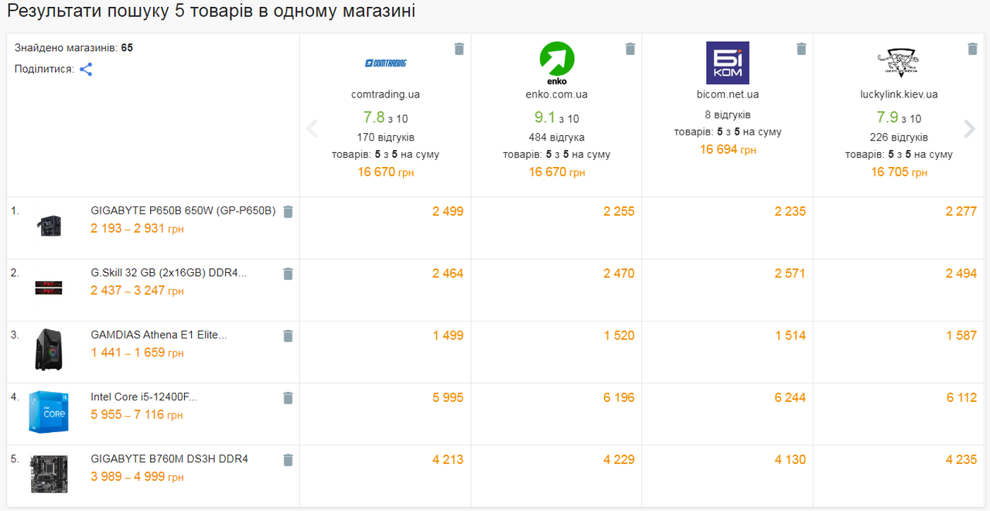Click comtrading price 2 464 for G.Skill
Screen dimensions: 990x511
click(448, 273)
